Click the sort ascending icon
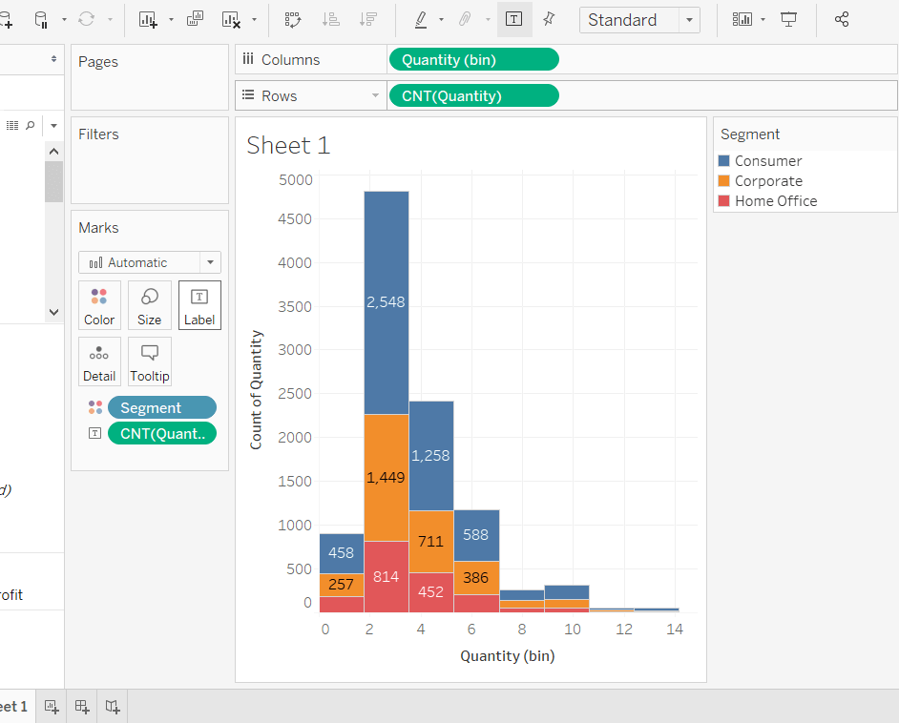Viewport: 899px width, 723px height. pyautogui.click(x=331, y=19)
